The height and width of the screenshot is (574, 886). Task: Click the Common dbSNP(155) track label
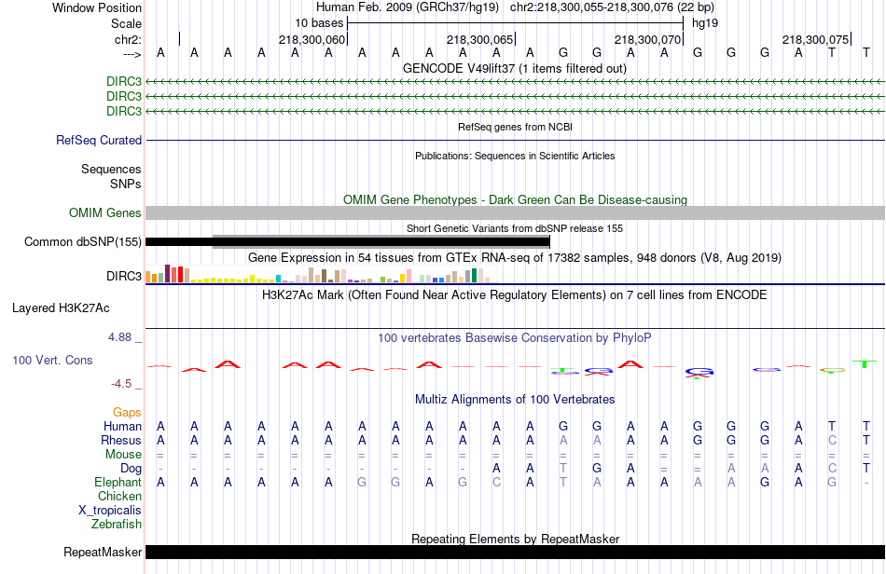pyautogui.click(x=82, y=241)
